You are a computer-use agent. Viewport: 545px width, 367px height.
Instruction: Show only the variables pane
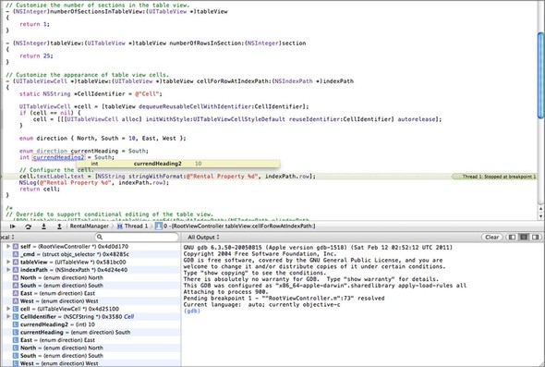(512, 237)
